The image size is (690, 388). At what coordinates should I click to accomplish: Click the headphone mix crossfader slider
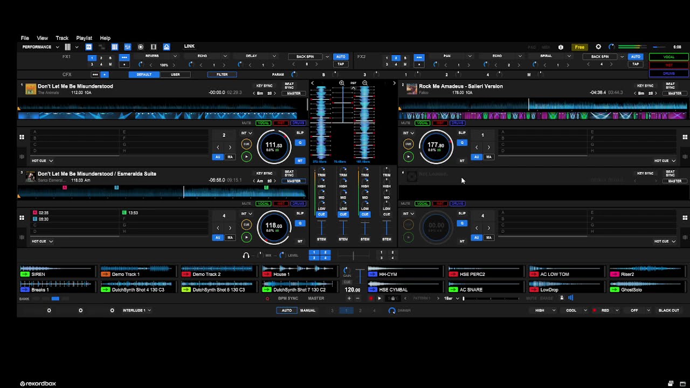tap(354, 255)
